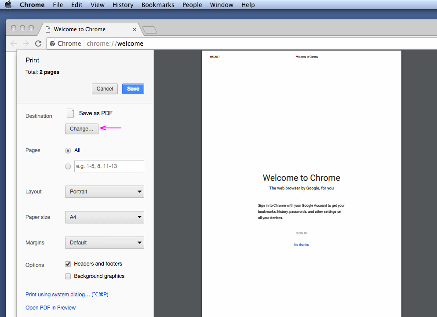Click the Chrome icon in the address bar
The width and height of the screenshot is (437, 317).
click(x=52, y=44)
